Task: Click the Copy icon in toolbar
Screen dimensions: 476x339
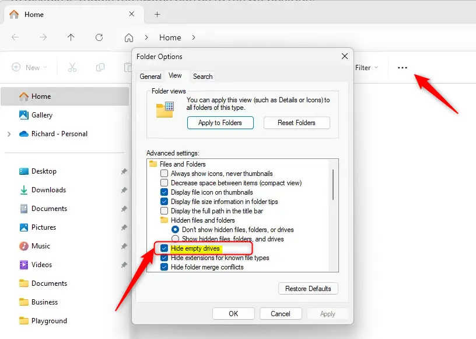Action: pyautogui.click(x=100, y=68)
